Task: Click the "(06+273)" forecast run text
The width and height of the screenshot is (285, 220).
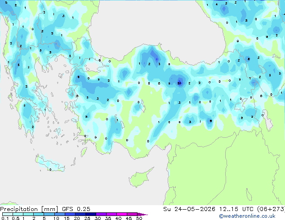Action: [x=271, y=209]
